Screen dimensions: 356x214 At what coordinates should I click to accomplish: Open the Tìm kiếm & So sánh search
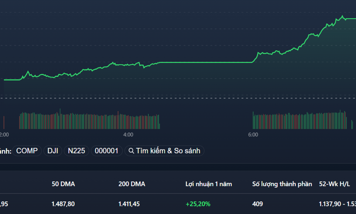click(164, 151)
